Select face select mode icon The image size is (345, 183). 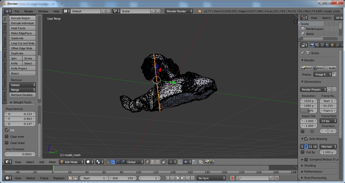click(157, 162)
